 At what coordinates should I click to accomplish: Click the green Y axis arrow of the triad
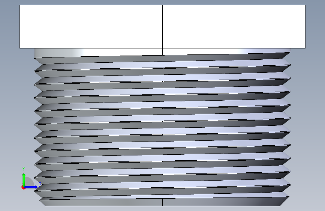point(24,179)
